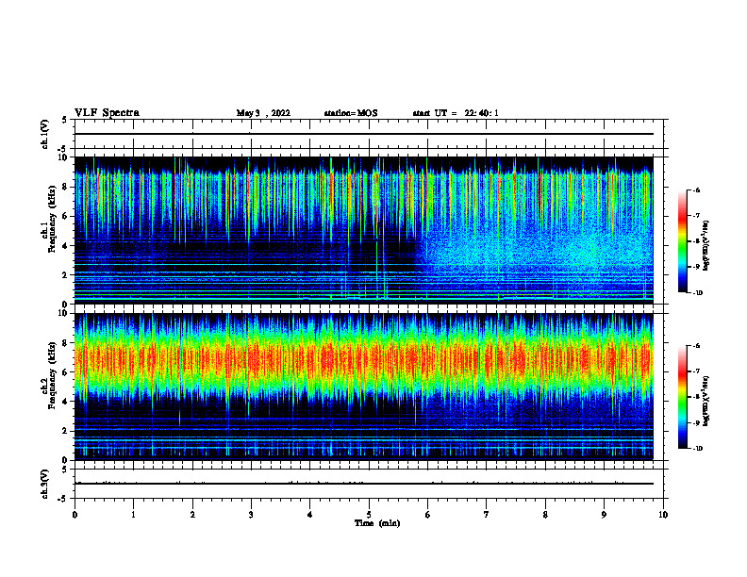Click ch.1 color bar "-10" label
Screen dimensions: 747x577
697,293
